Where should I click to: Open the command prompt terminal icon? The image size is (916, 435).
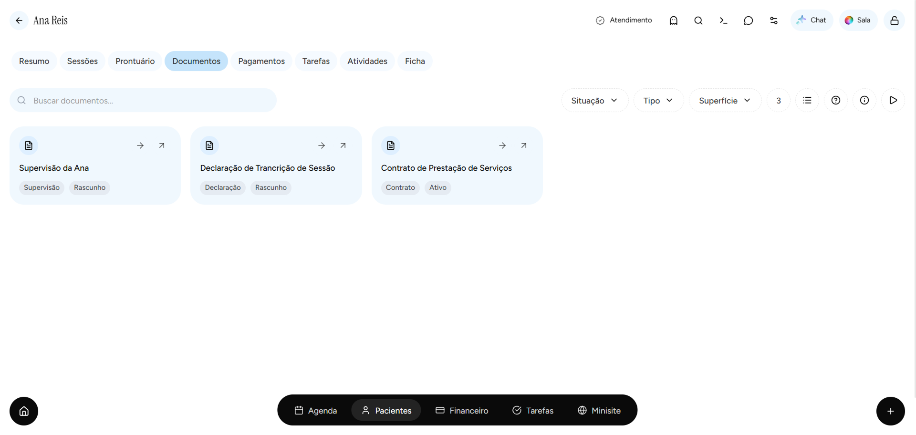tap(723, 21)
